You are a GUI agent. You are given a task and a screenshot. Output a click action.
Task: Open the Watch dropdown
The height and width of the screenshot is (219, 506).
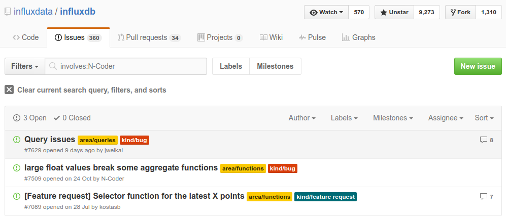pyautogui.click(x=326, y=12)
